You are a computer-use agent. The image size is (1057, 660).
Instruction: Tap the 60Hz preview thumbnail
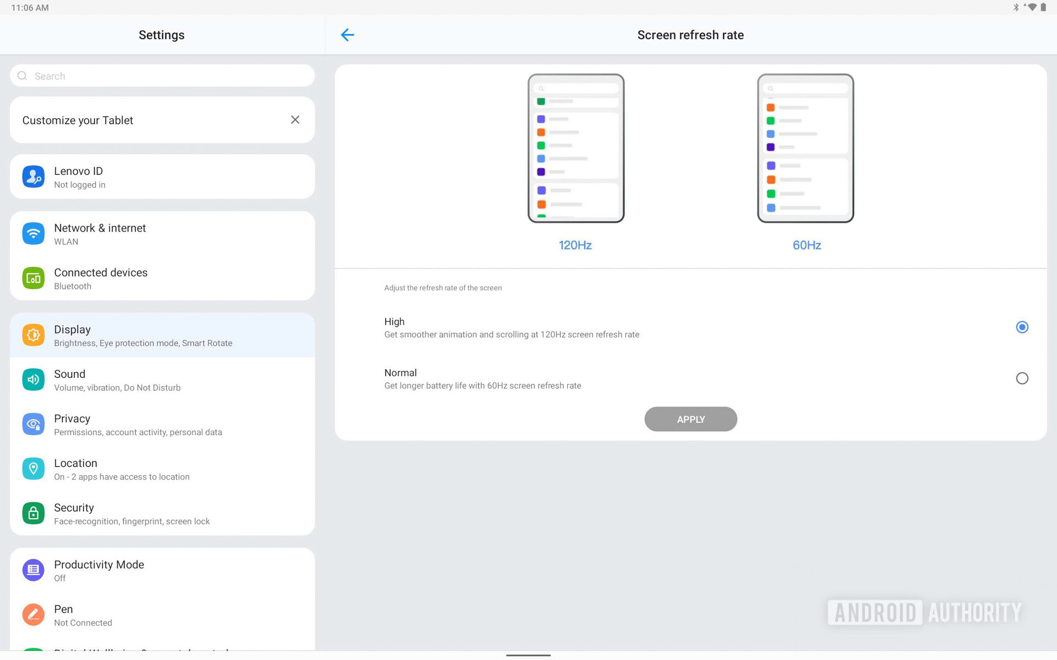(x=805, y=148)
